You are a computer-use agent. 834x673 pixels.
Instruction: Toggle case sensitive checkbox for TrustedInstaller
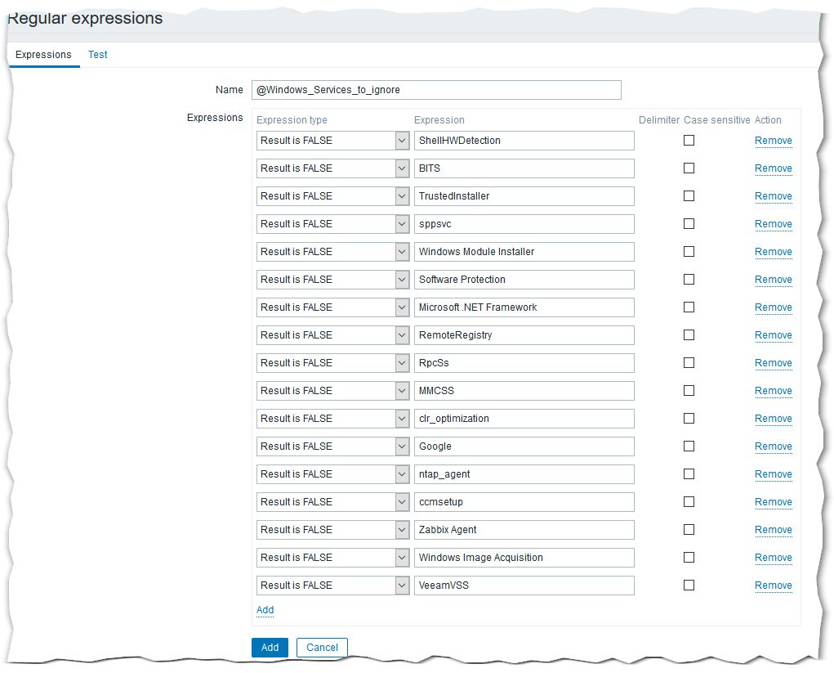point(689,196)
